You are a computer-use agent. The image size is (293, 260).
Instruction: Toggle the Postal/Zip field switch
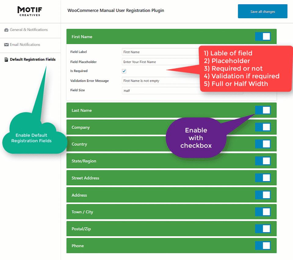pos(263,229)
